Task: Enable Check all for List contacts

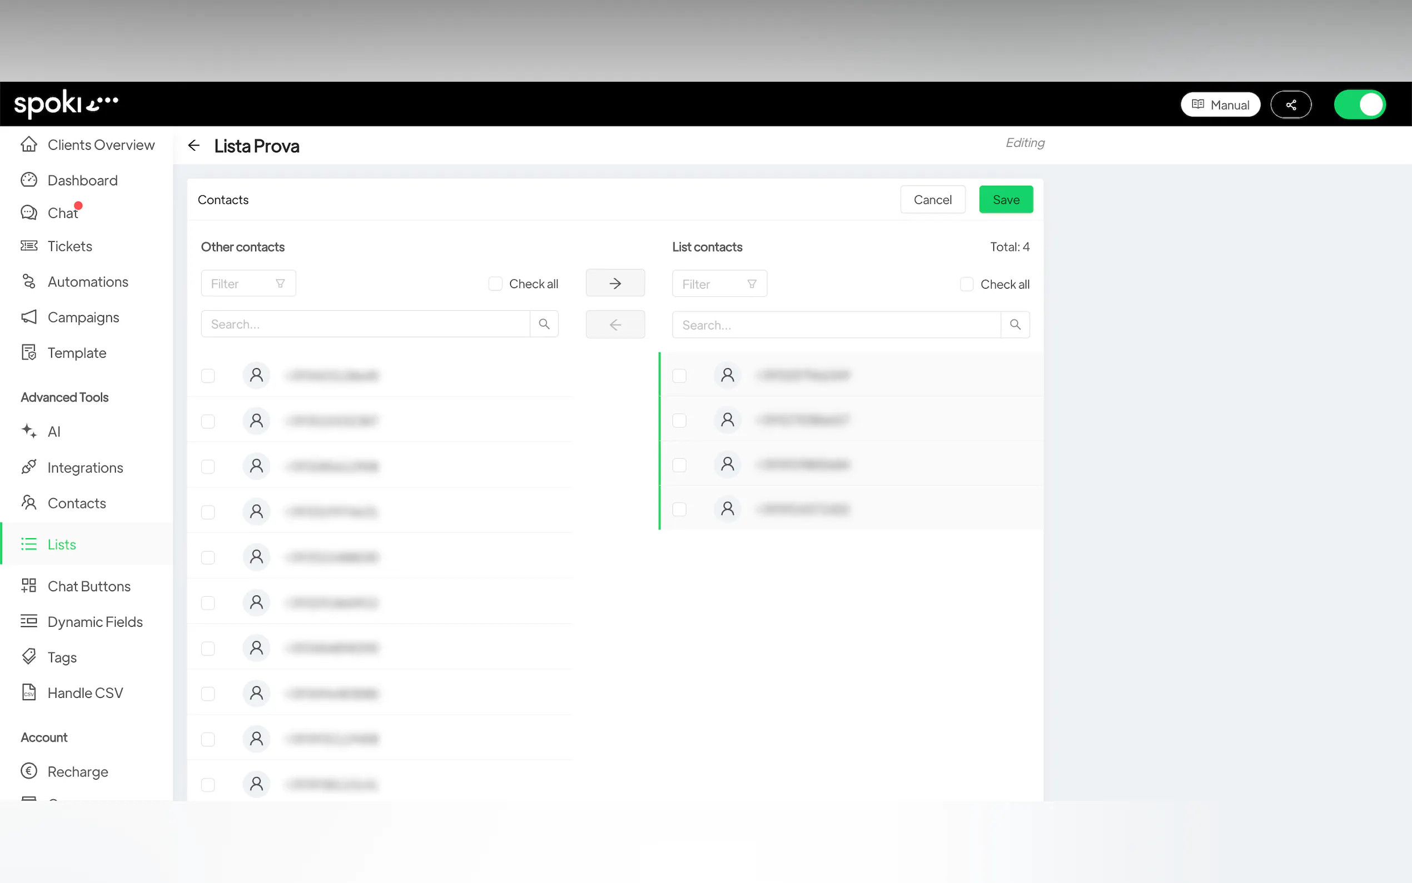Action: (967, 284)
